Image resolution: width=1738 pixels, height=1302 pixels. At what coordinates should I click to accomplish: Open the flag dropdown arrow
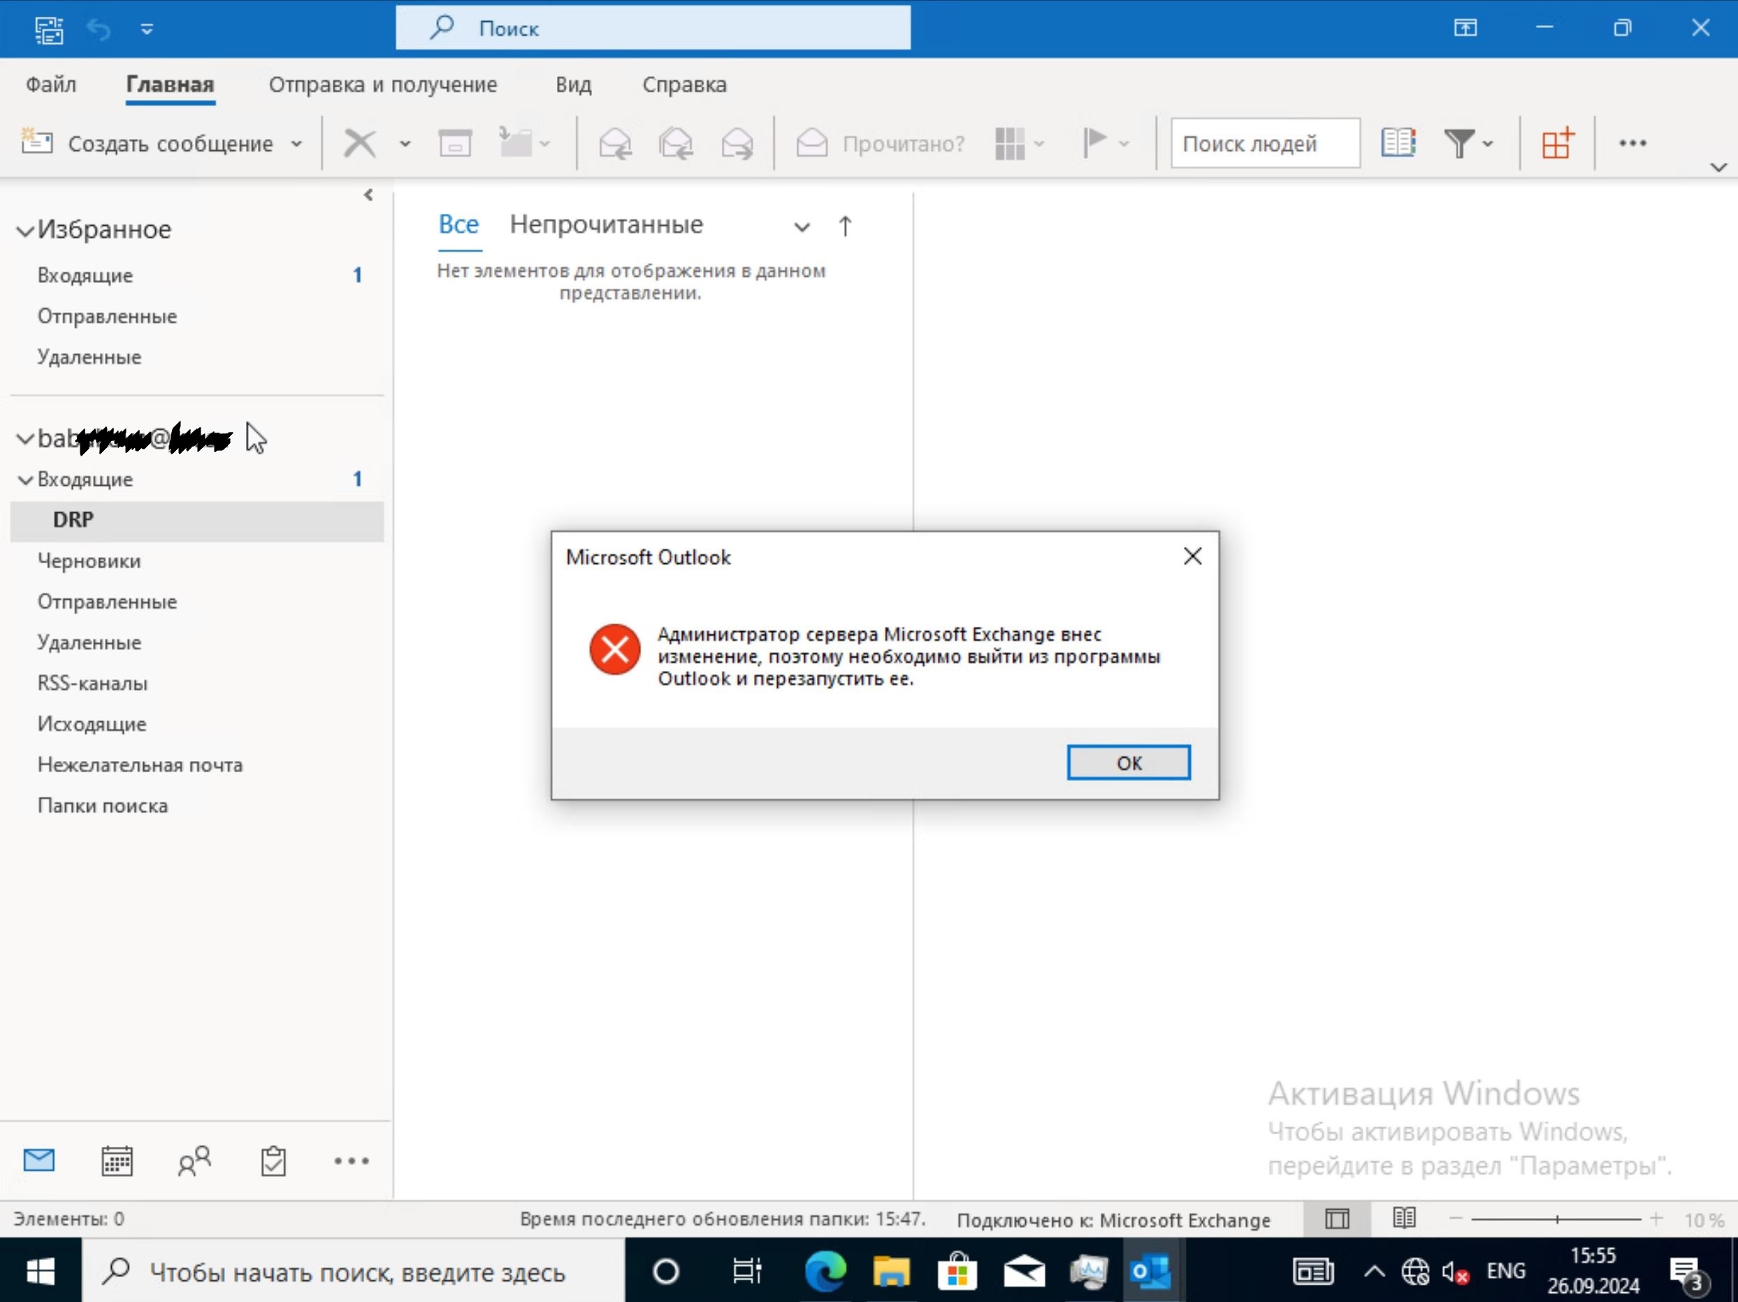coord(1124,144)
